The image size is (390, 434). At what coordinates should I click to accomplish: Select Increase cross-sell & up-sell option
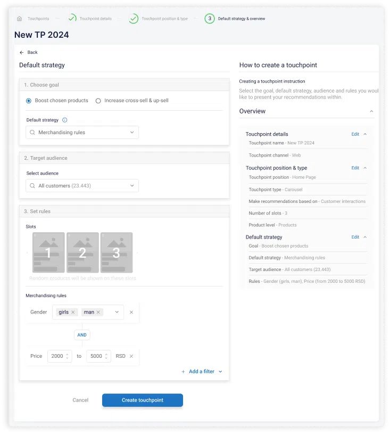pos(98,101)
